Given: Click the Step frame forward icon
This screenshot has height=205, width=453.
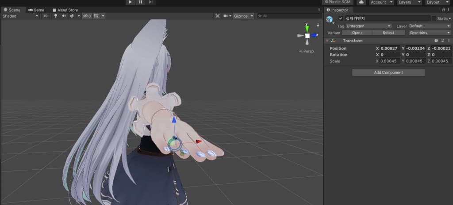Looking at the screenshot, I should (x=151, y=2).
